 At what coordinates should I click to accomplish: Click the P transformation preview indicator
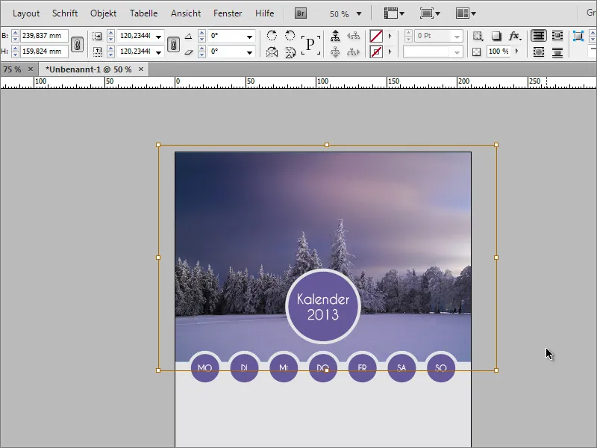pos(310,45)
